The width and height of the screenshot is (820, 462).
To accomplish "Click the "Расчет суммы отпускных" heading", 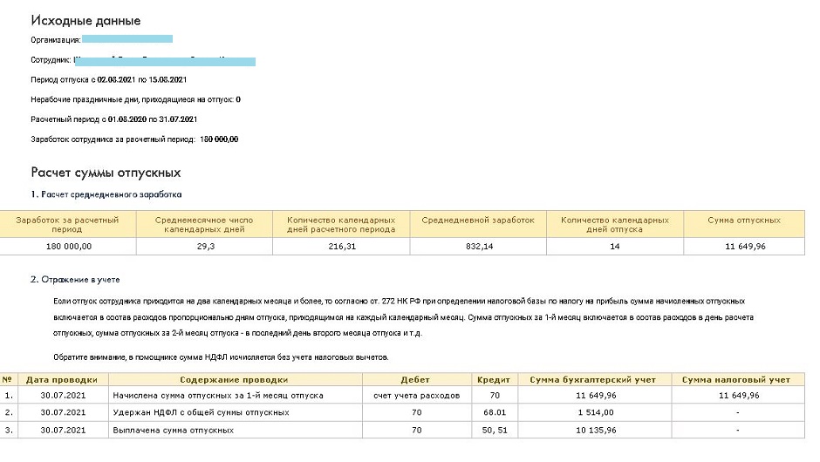I will [x=106, y=173].
